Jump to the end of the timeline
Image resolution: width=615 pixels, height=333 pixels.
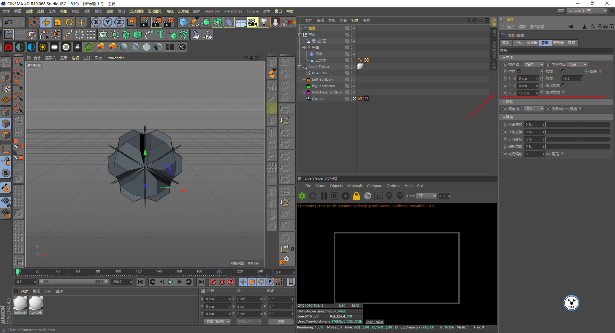coord(201,282)
